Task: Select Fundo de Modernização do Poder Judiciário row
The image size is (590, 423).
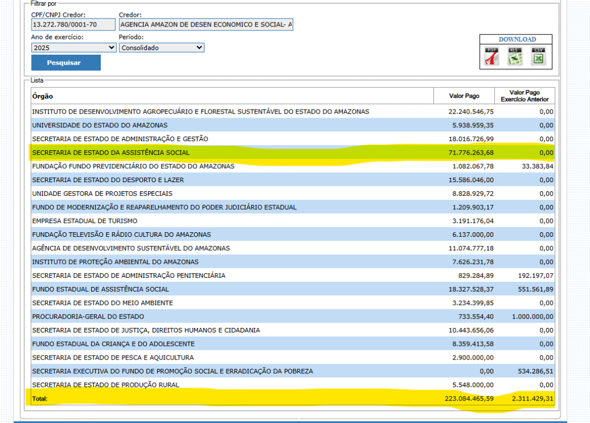Action: coord(293,207)
